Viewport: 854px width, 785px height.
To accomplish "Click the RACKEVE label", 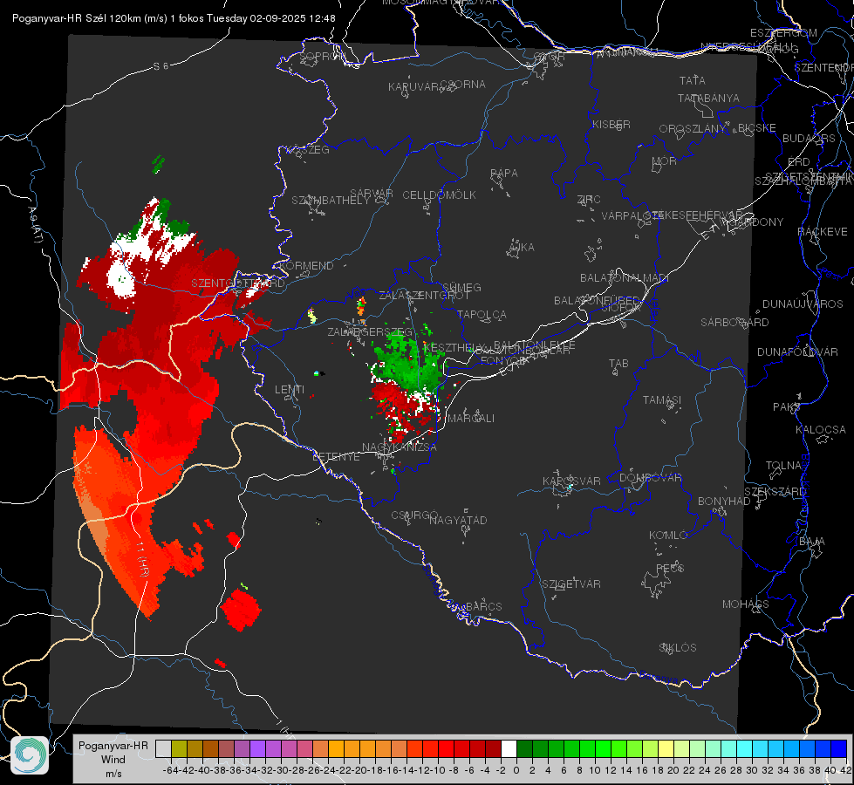I will click(x=823, y=232).
